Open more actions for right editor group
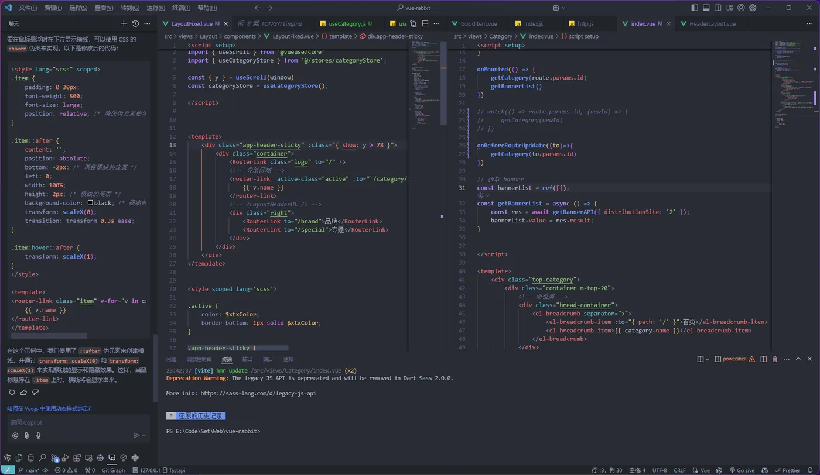Screen dimensions: 820x475 (x=810, y=24)
